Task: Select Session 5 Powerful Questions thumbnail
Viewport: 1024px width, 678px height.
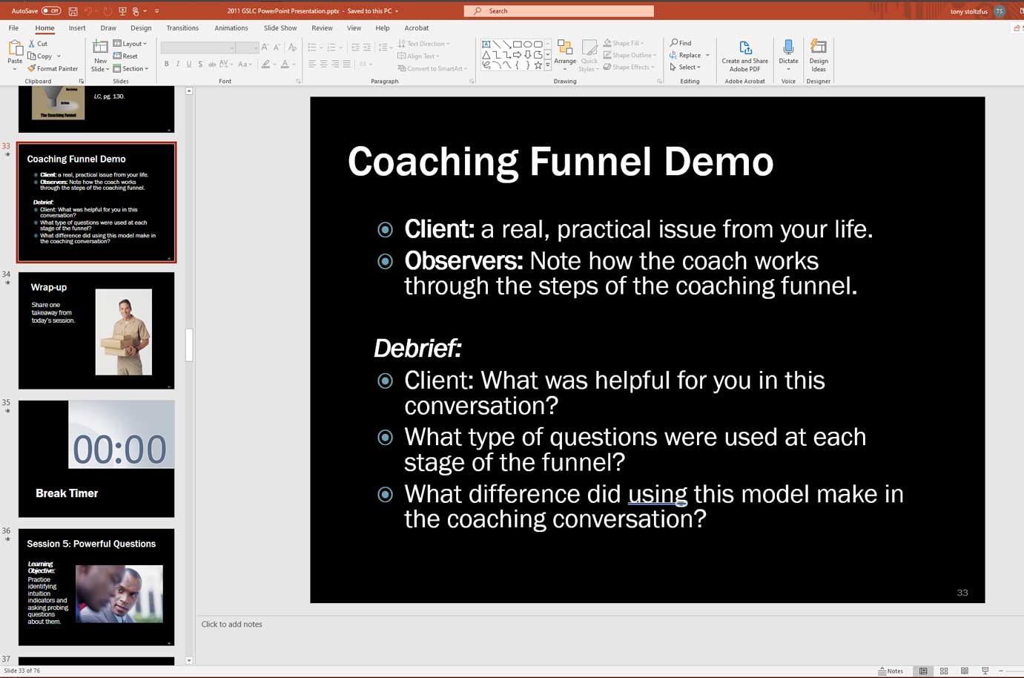Action: 96,587
